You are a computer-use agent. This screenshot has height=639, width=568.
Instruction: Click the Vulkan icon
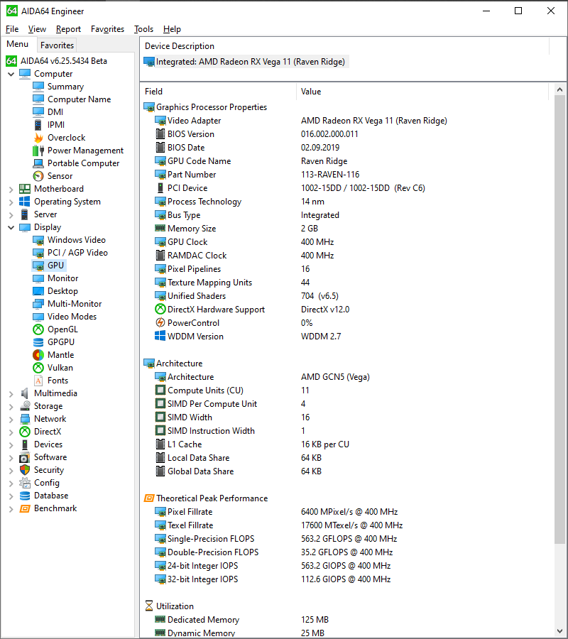[x=38, y=368]
